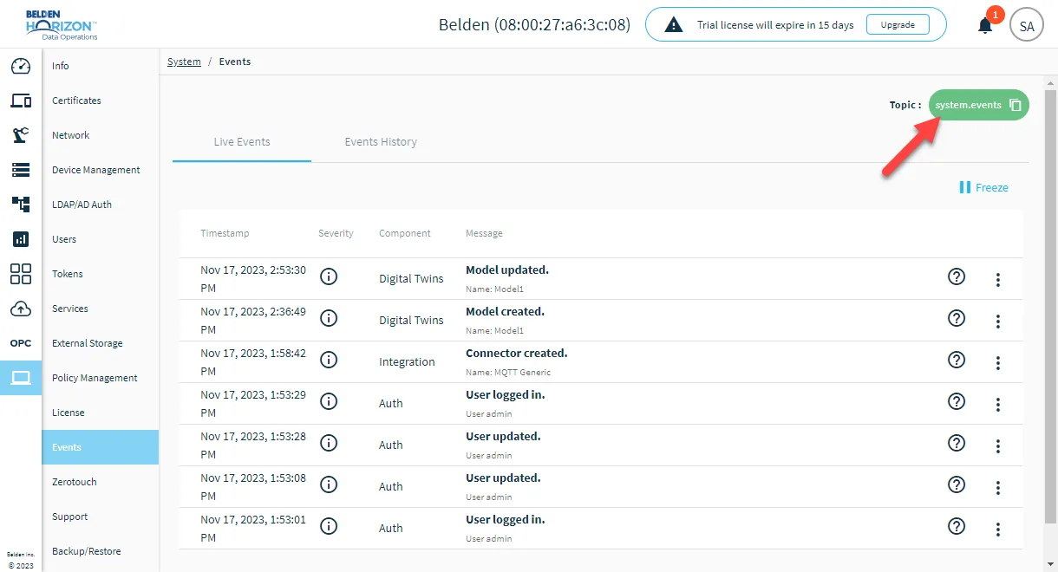Freeze the live events stream
Viewport: 1058px width, 572px height.
[984, 187]
